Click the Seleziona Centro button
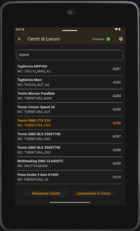140x231 pixels. coord(46,193)
